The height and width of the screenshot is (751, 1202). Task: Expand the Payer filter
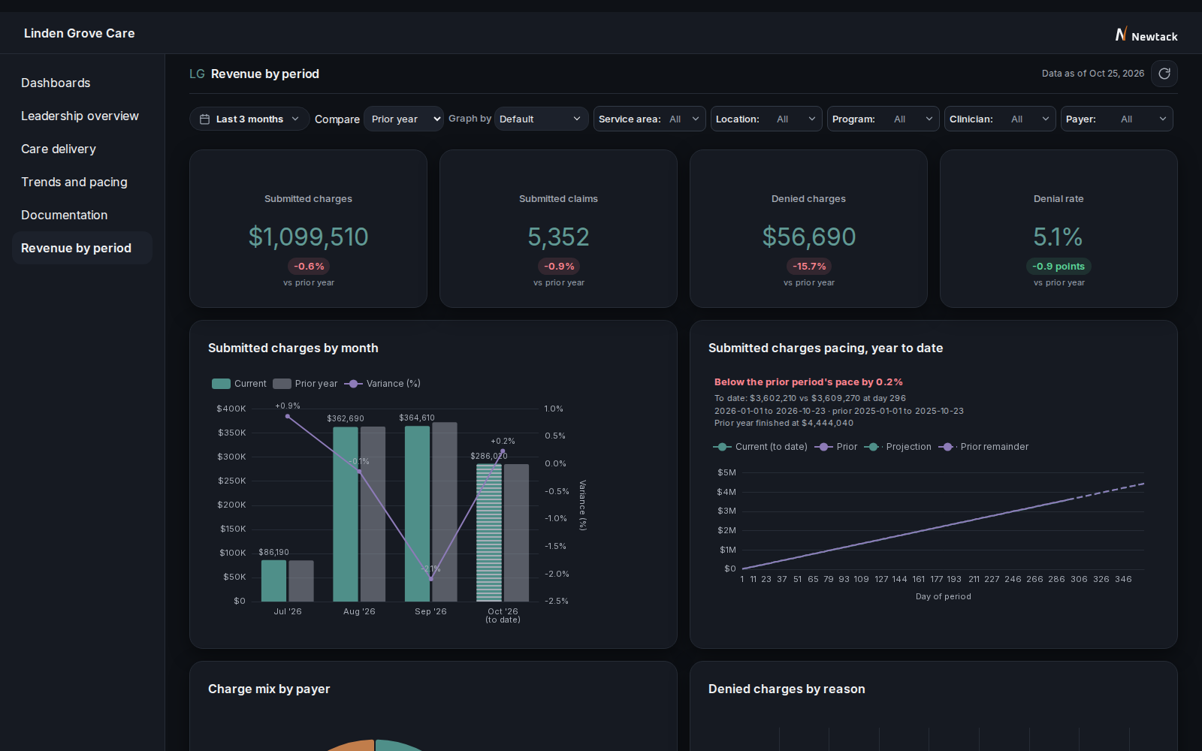[x=1116, y=119]
